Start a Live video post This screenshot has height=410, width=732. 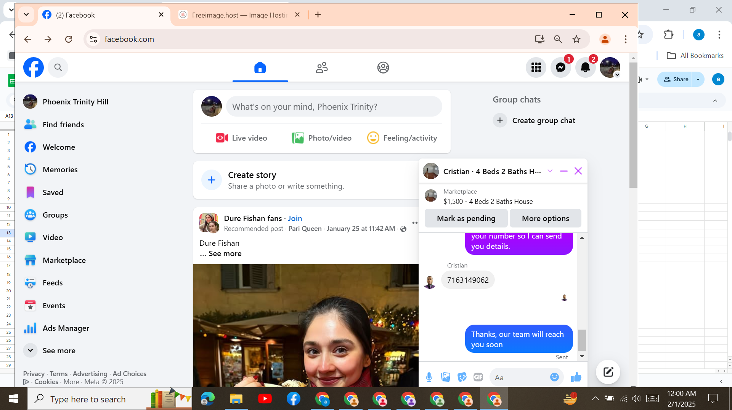[241, 138]
